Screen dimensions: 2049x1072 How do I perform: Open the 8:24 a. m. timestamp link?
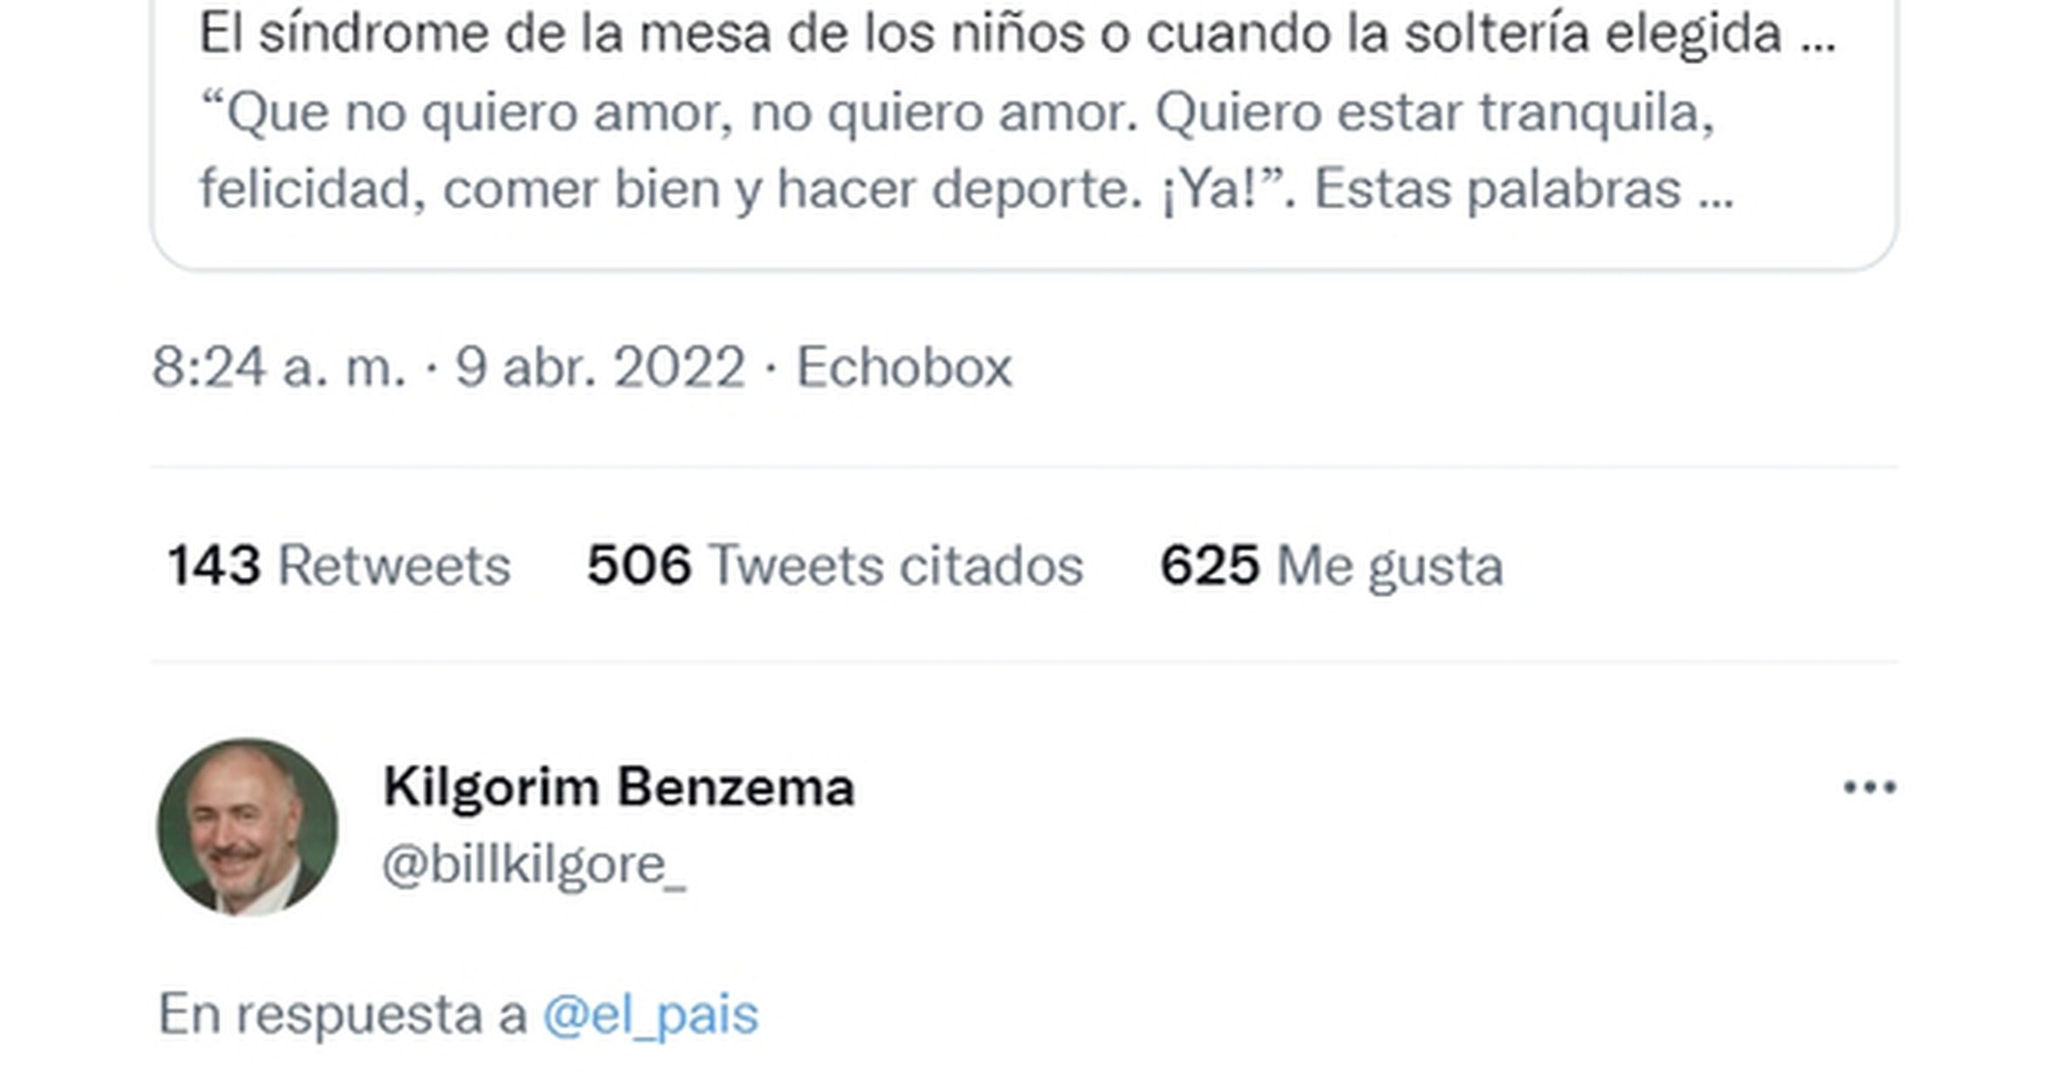[279, 367]
